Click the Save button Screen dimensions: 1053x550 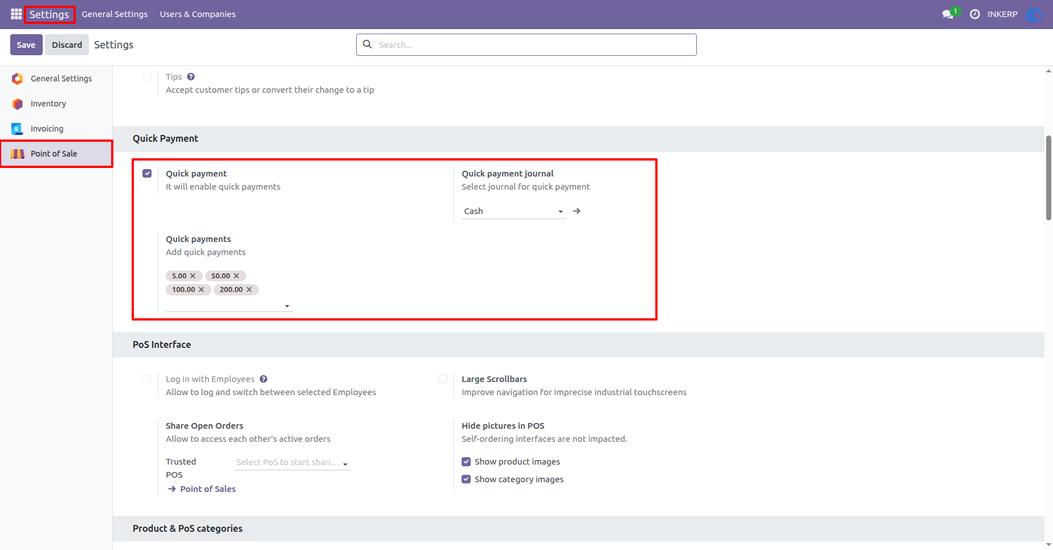click(26, 44)
